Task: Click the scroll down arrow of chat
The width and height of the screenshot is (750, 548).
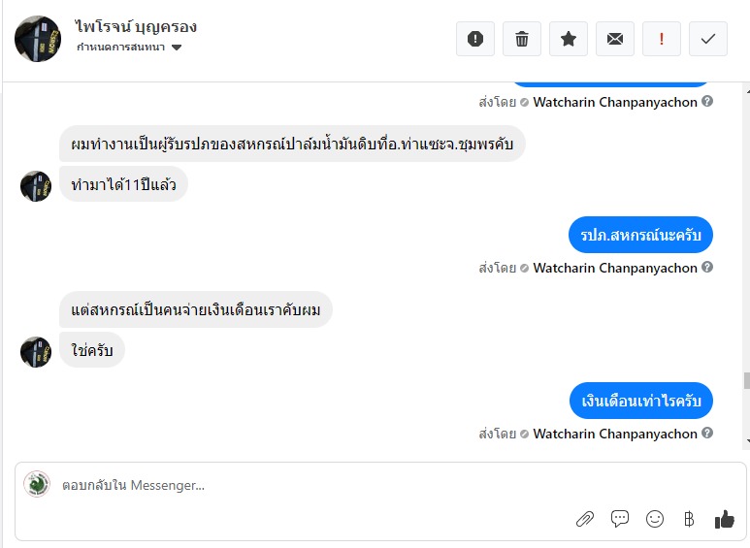Action: point(745,443)
